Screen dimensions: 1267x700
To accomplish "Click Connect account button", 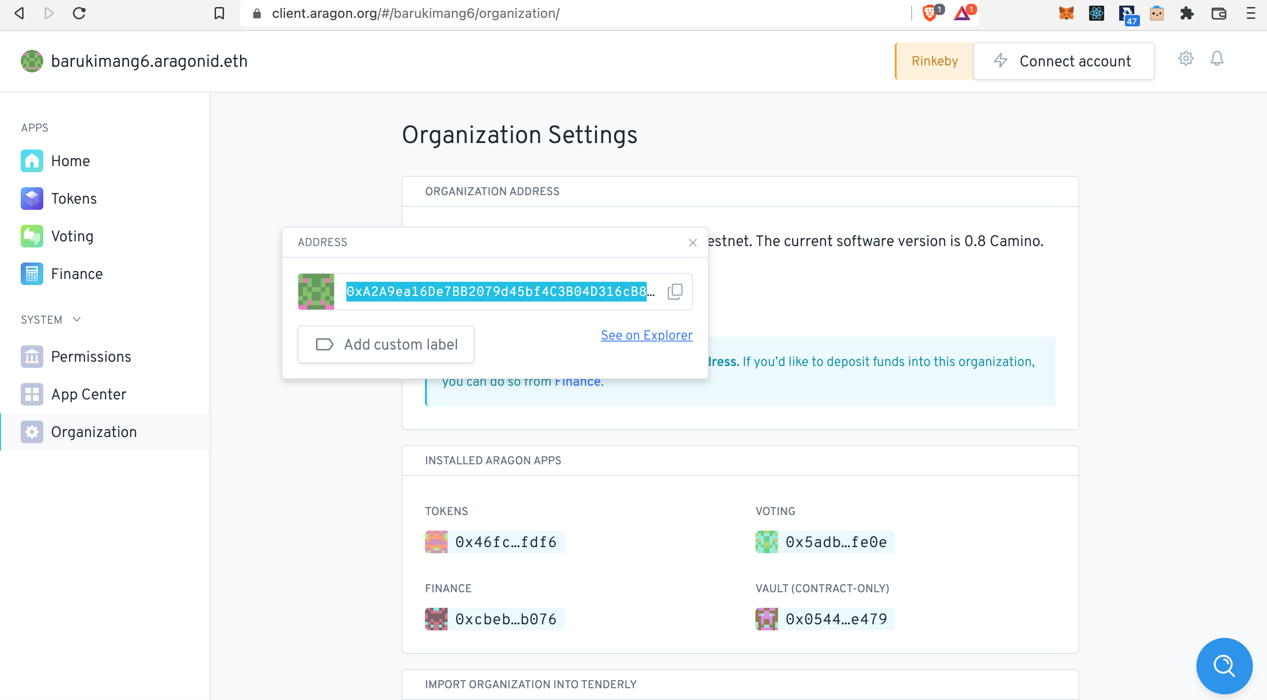I will (x=1064, y=61).
